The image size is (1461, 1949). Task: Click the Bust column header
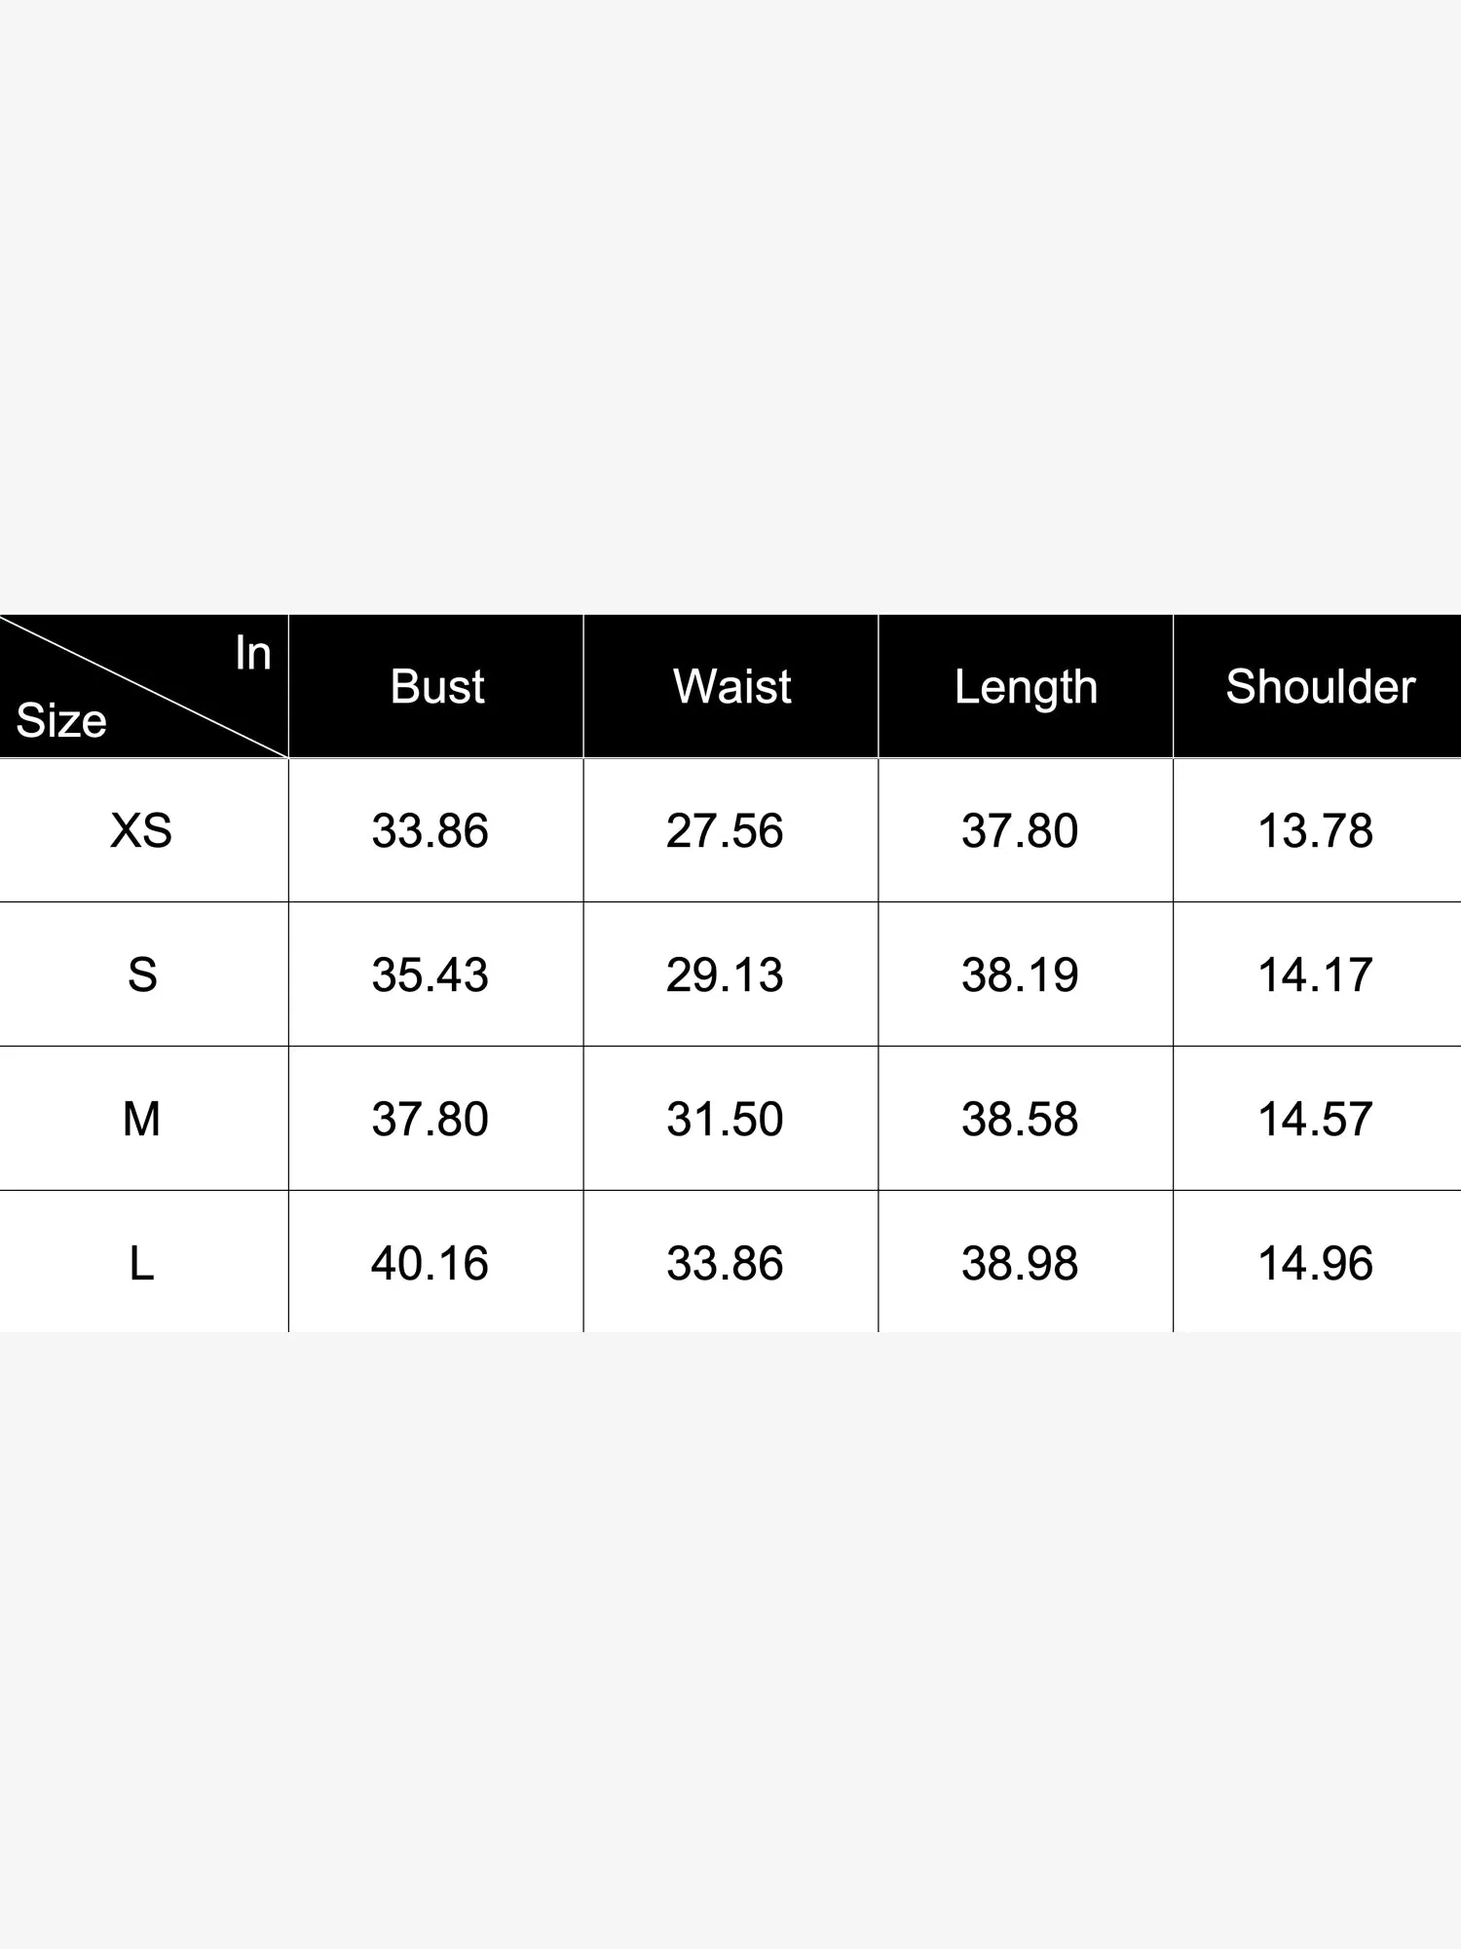(436, 686)
